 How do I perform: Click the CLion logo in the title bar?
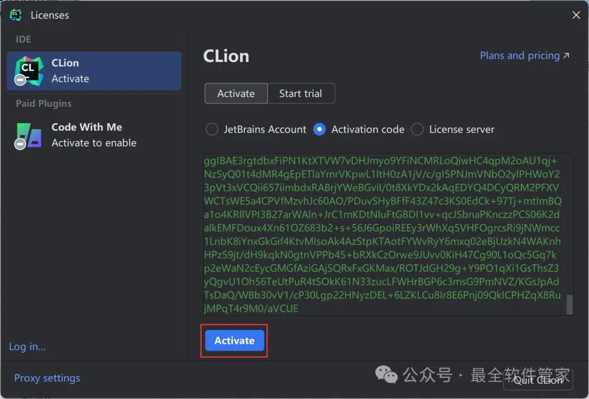15,15
